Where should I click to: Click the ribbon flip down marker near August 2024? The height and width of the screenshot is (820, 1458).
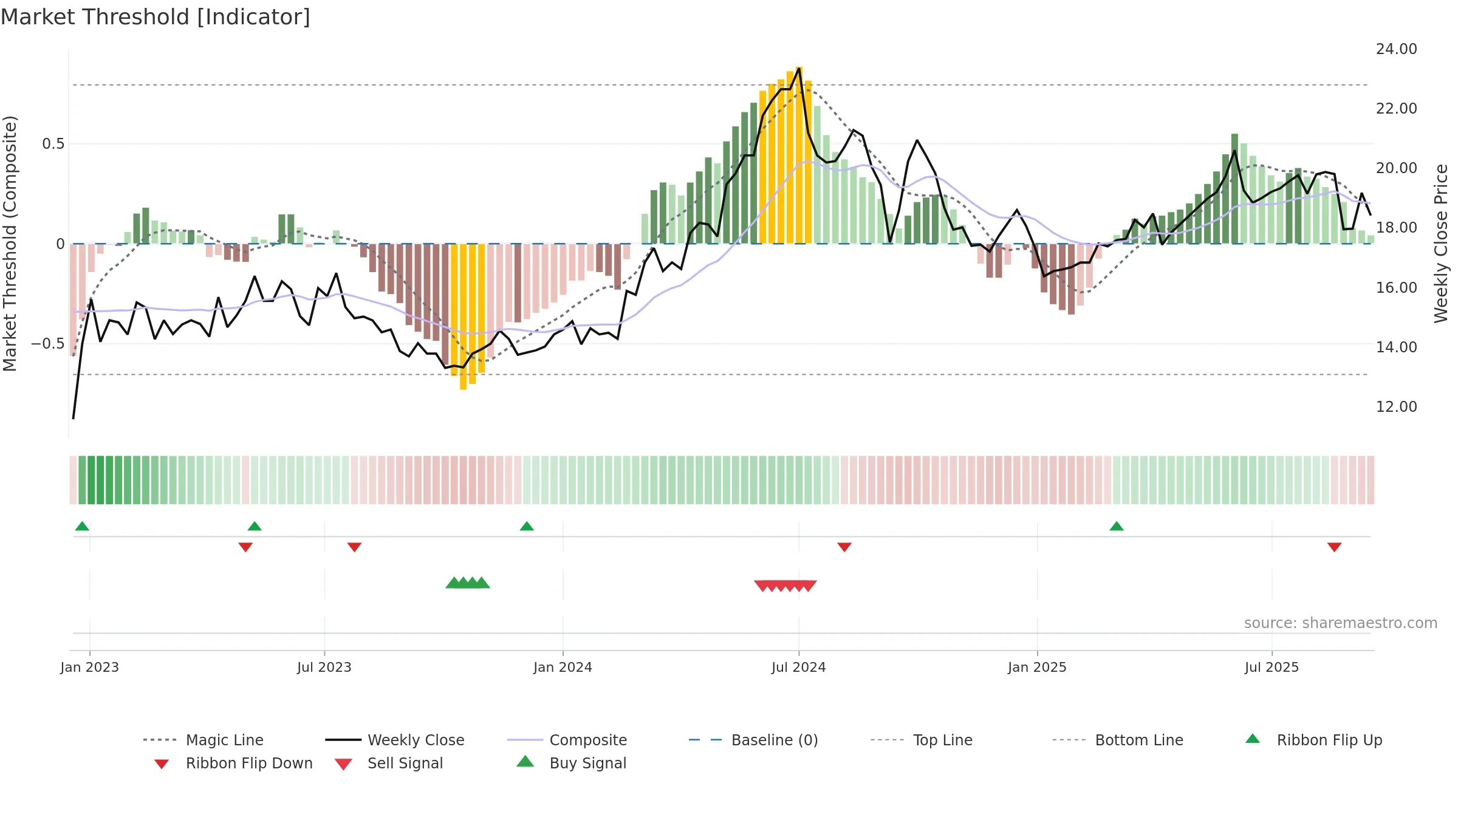point(844,547)
